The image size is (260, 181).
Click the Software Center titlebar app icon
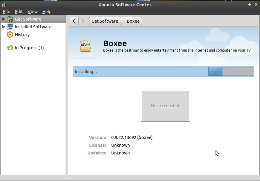[4, 4]
